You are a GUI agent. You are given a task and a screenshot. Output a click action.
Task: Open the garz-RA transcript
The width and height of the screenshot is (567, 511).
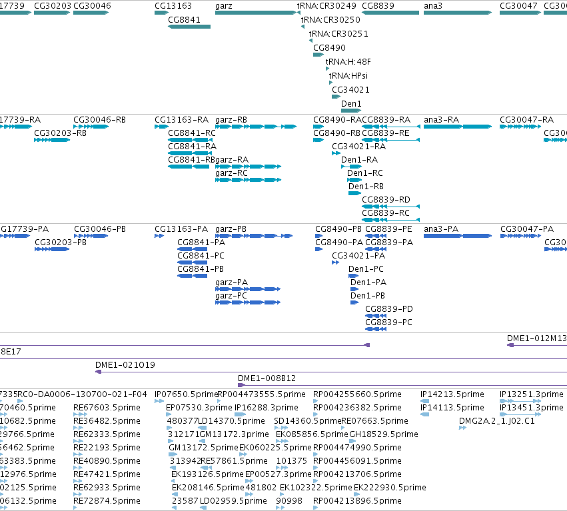pyautogui.click(x=248, y=167)
